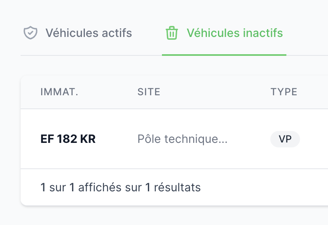Select the Véhicules inactifs tab label
Image resolution: width=328 pixels, height=225 pixels.
pos(235,33)
